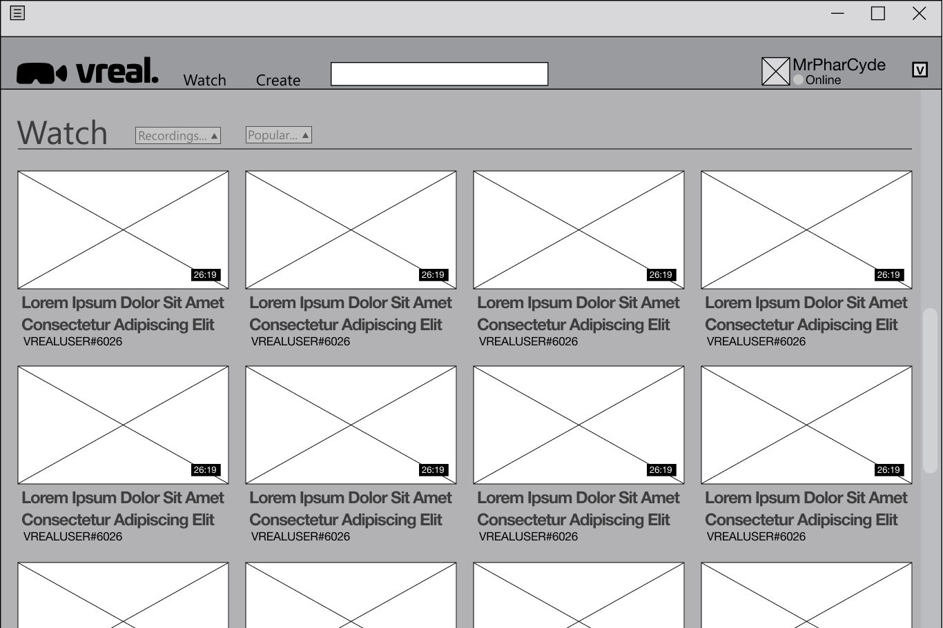Open the hamburger menu in the title bar
Screen dimensions: 943x628
(17, 12)
